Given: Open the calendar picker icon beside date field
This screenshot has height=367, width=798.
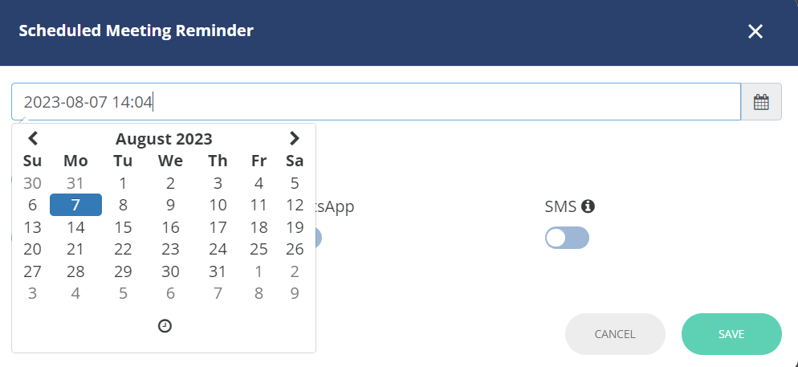Looking at the screenshot, I should point(761,102).
